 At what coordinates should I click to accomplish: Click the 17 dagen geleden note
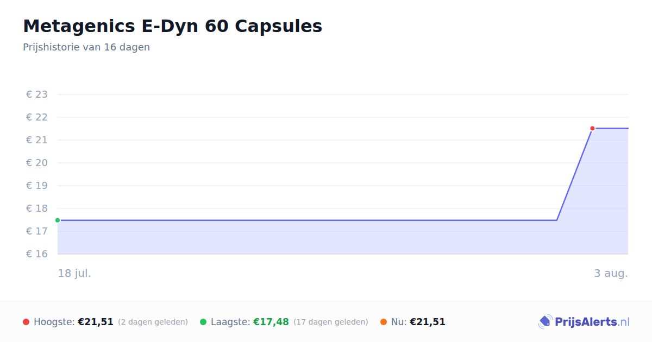[x=331, y=322]
